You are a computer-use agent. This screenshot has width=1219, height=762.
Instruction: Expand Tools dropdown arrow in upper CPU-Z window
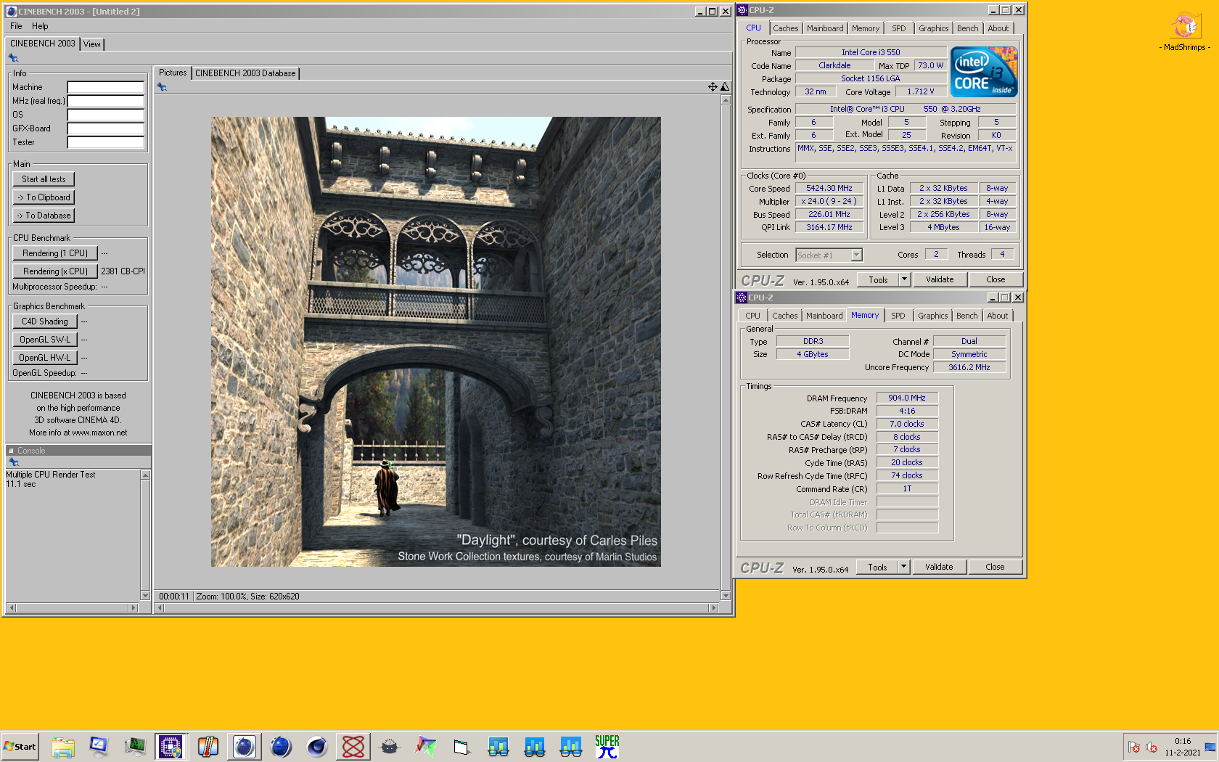click(x=904, y=279)
